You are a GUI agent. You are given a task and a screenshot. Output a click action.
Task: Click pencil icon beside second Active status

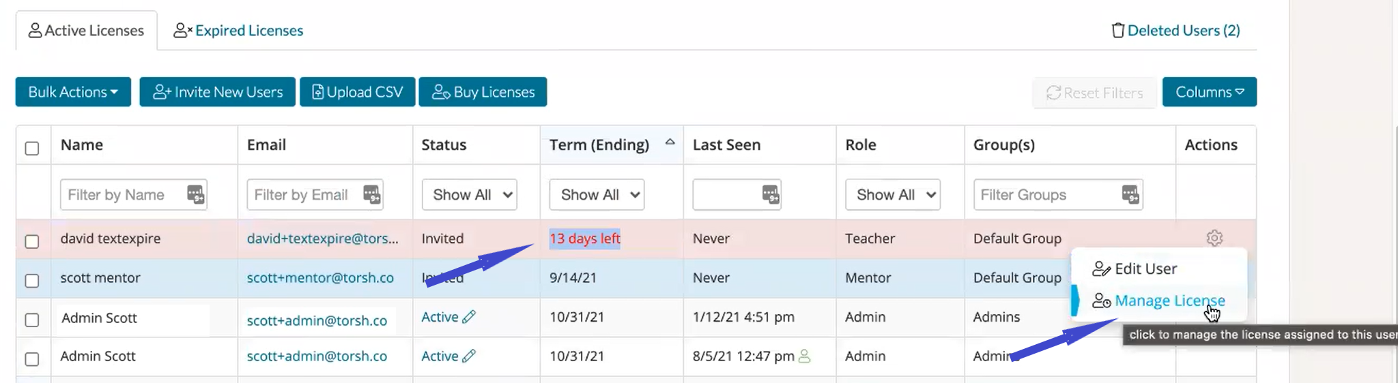coord(469,356)
